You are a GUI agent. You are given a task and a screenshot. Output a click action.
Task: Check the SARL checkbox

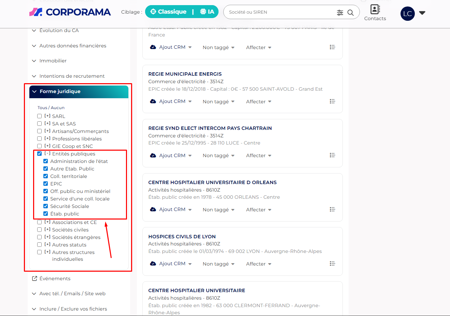40,116
